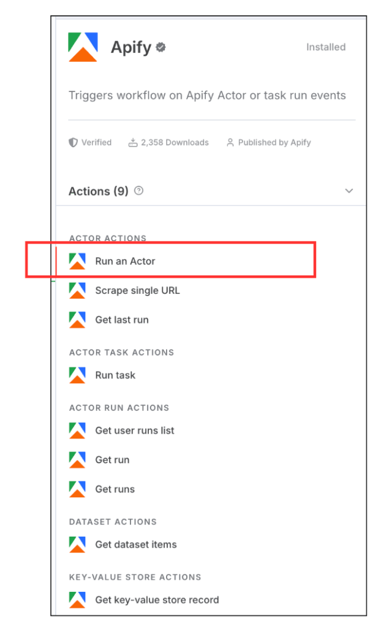Collapse the Actions section with chevron arrow
Image resolution: width=389 pixels, height=628 pixels.
[x=349, y=191]
